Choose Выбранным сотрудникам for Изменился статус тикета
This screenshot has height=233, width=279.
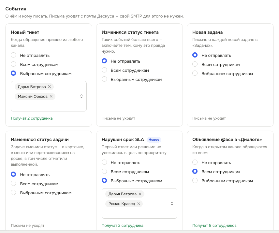[104, 79]
